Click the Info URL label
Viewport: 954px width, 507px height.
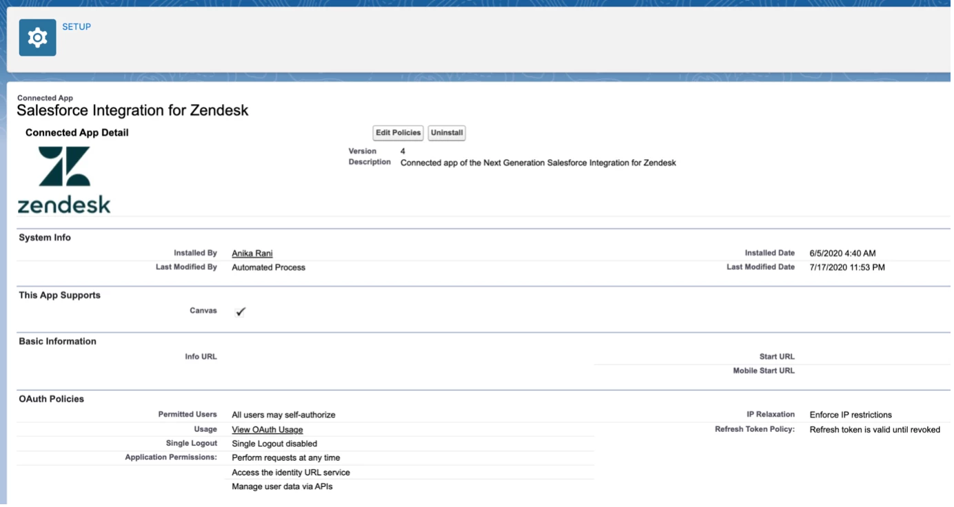[201, 357]
